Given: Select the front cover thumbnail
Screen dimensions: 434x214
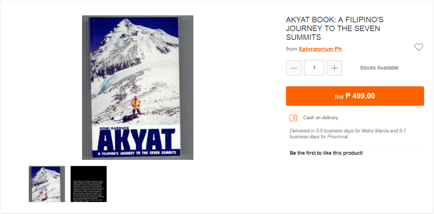Looking at the screenshot, I should pos(47,184).
